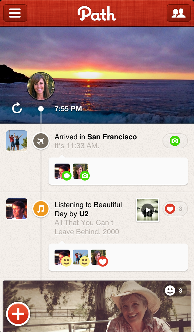The image size is (194, 332).
Task: Open San Francisco arrival details
Action: (x=95, y=137)
